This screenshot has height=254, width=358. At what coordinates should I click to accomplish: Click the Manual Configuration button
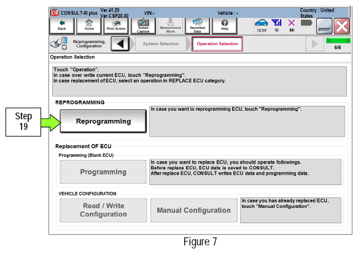tap(194, 210)
